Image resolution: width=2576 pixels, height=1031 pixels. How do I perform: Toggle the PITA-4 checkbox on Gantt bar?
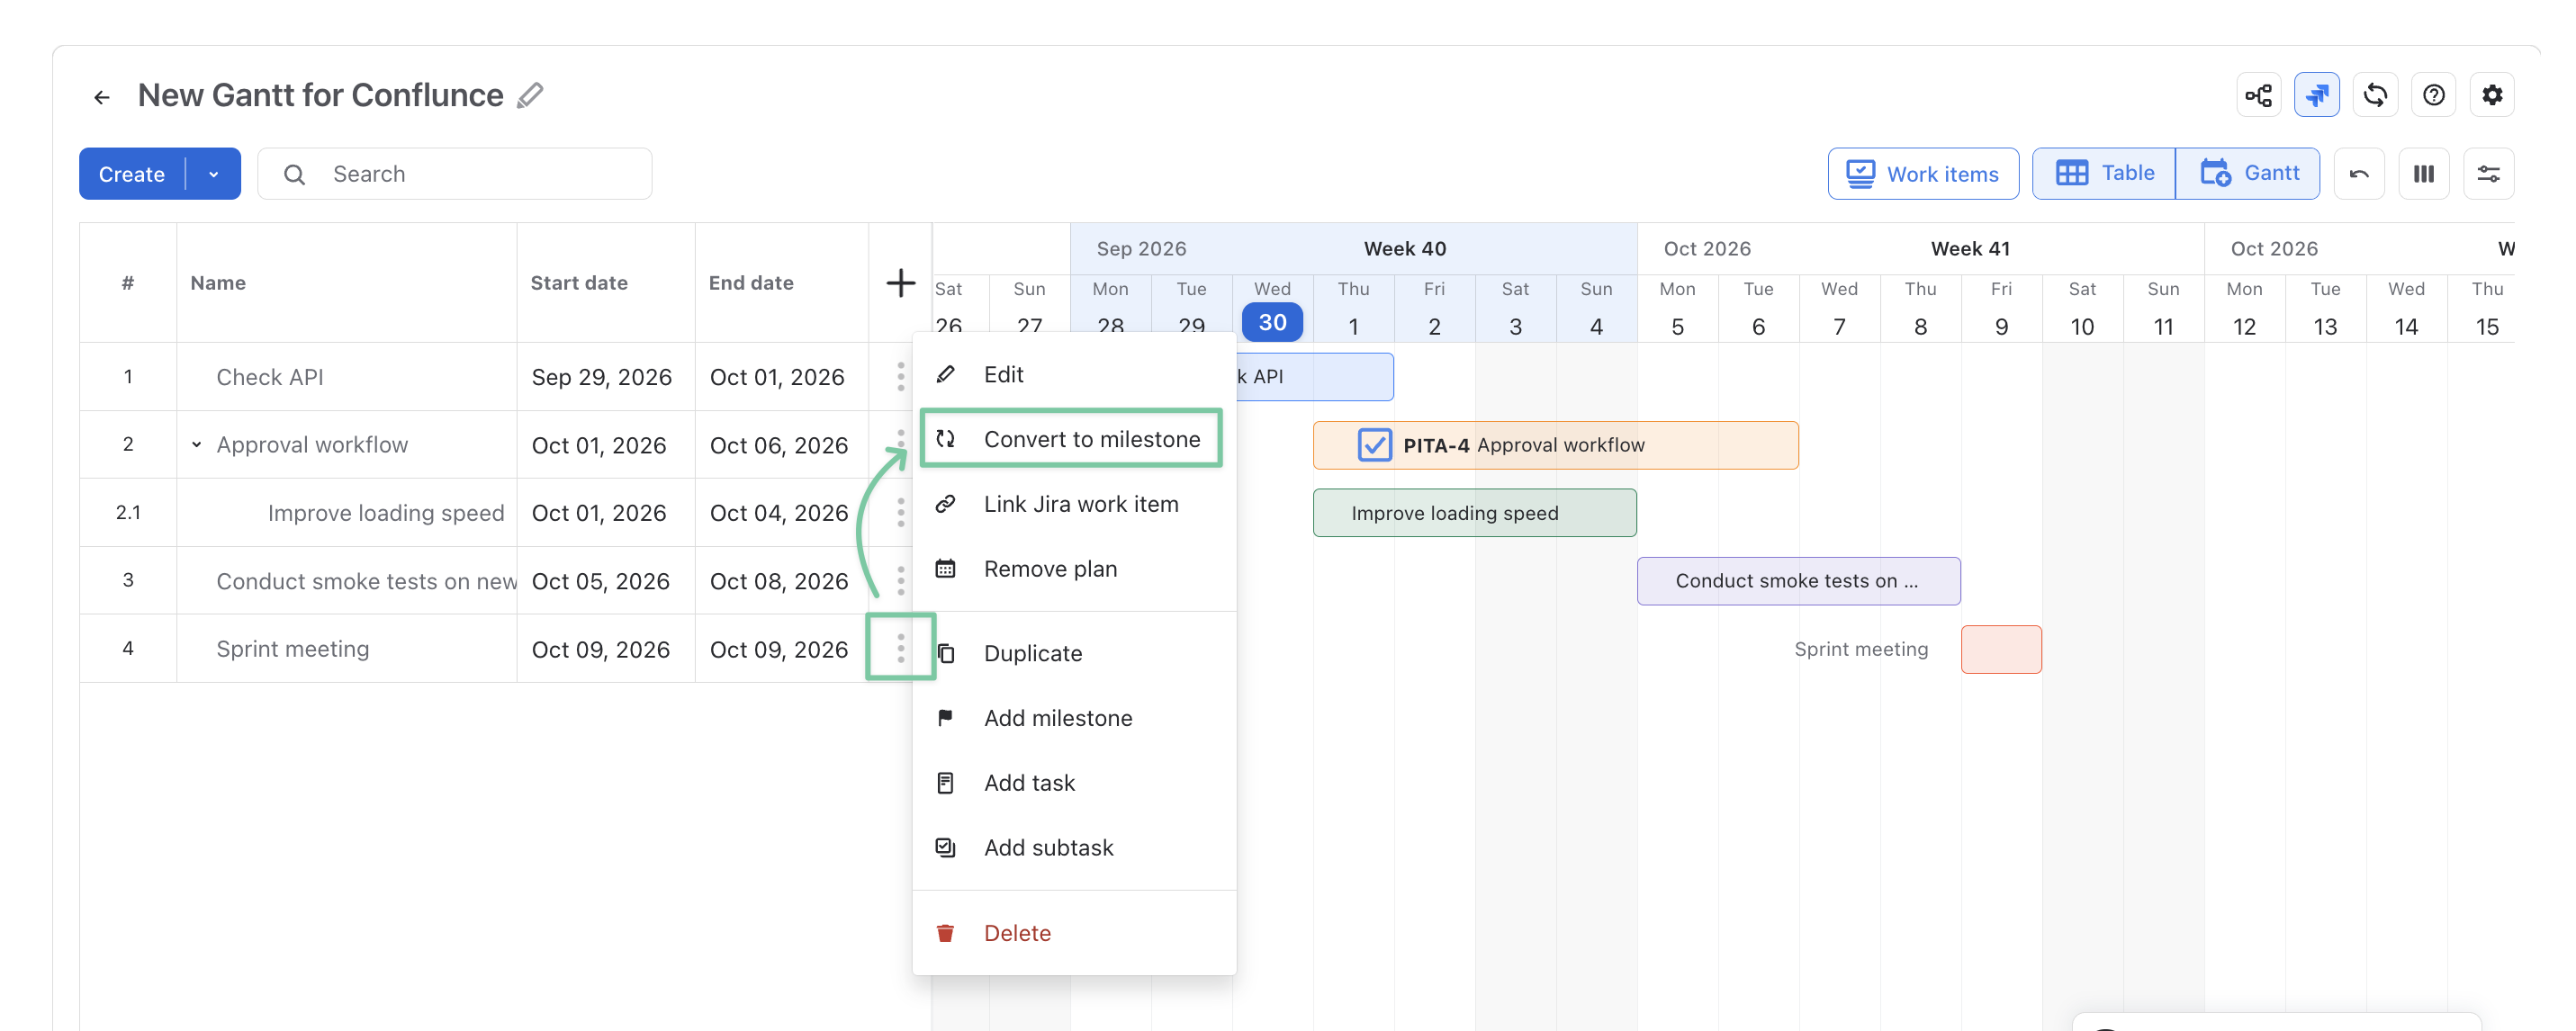click(x=1374, y=445)
